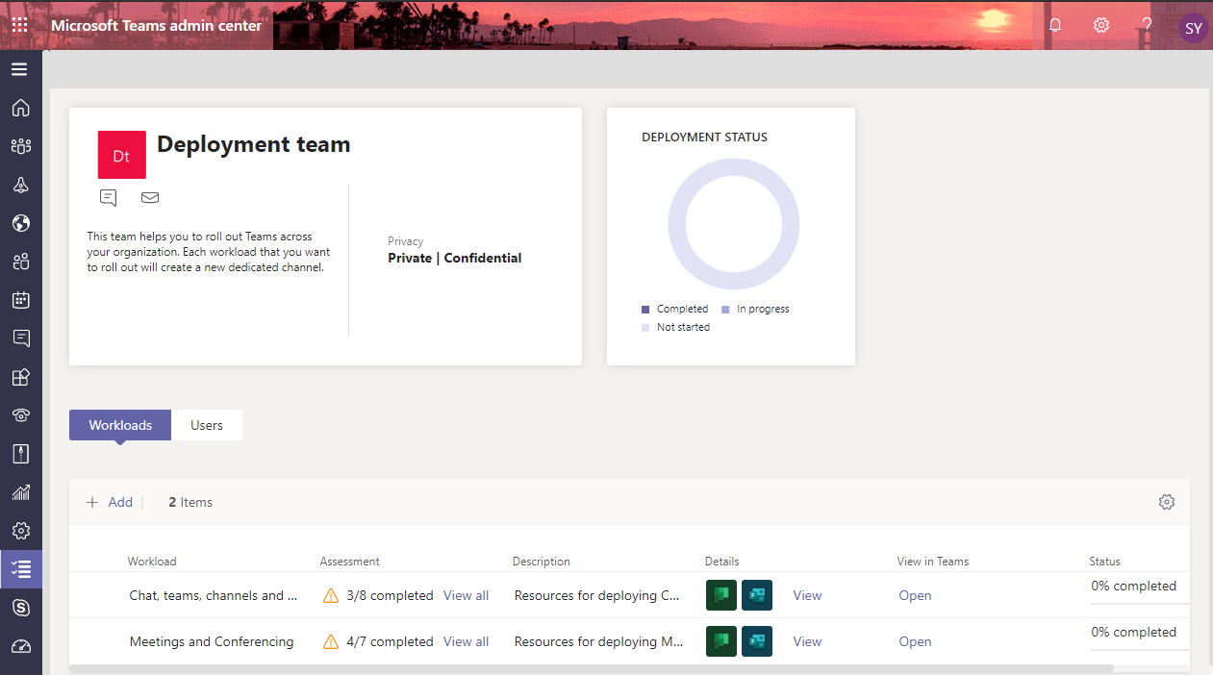
Task: Open Devices rocket icon in sidebar
Action: click(20, 185)
